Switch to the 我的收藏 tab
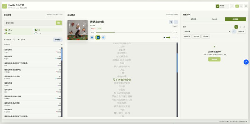Screen dimensions: 250x124 214,19
